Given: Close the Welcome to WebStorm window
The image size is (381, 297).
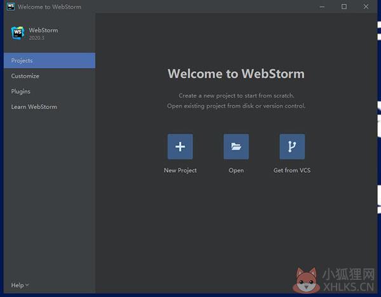Looking at the screenshot, I should click(x=366, y=7).
